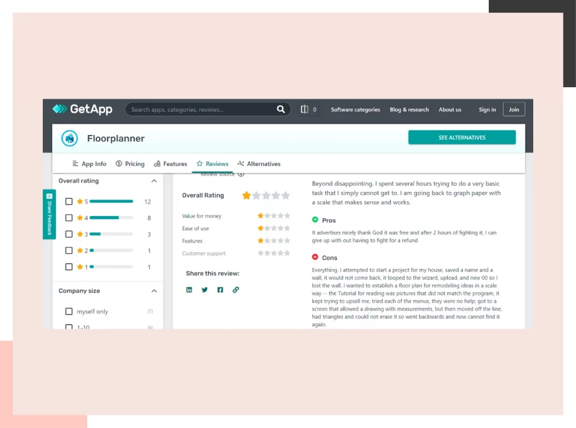
Task: Click the 5-star rating bar
Action: click(111, 201)
